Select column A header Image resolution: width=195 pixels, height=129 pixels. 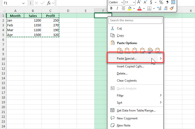[15, 11]
